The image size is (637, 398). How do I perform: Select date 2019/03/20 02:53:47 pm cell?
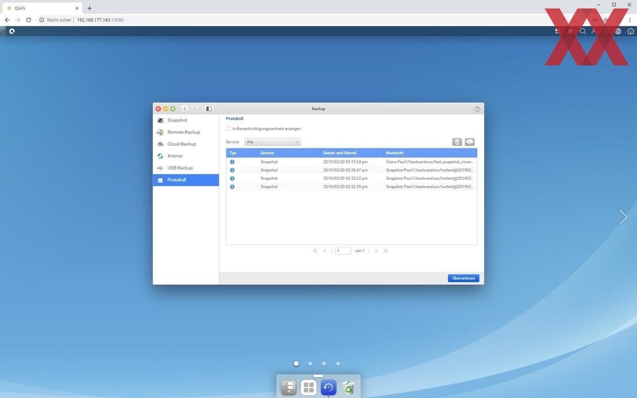click(345, 170)
